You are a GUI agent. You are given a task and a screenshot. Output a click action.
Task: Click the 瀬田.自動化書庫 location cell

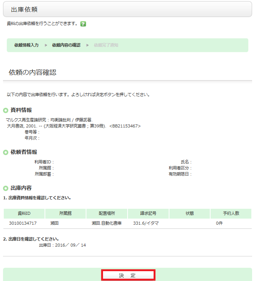(106, 224)
